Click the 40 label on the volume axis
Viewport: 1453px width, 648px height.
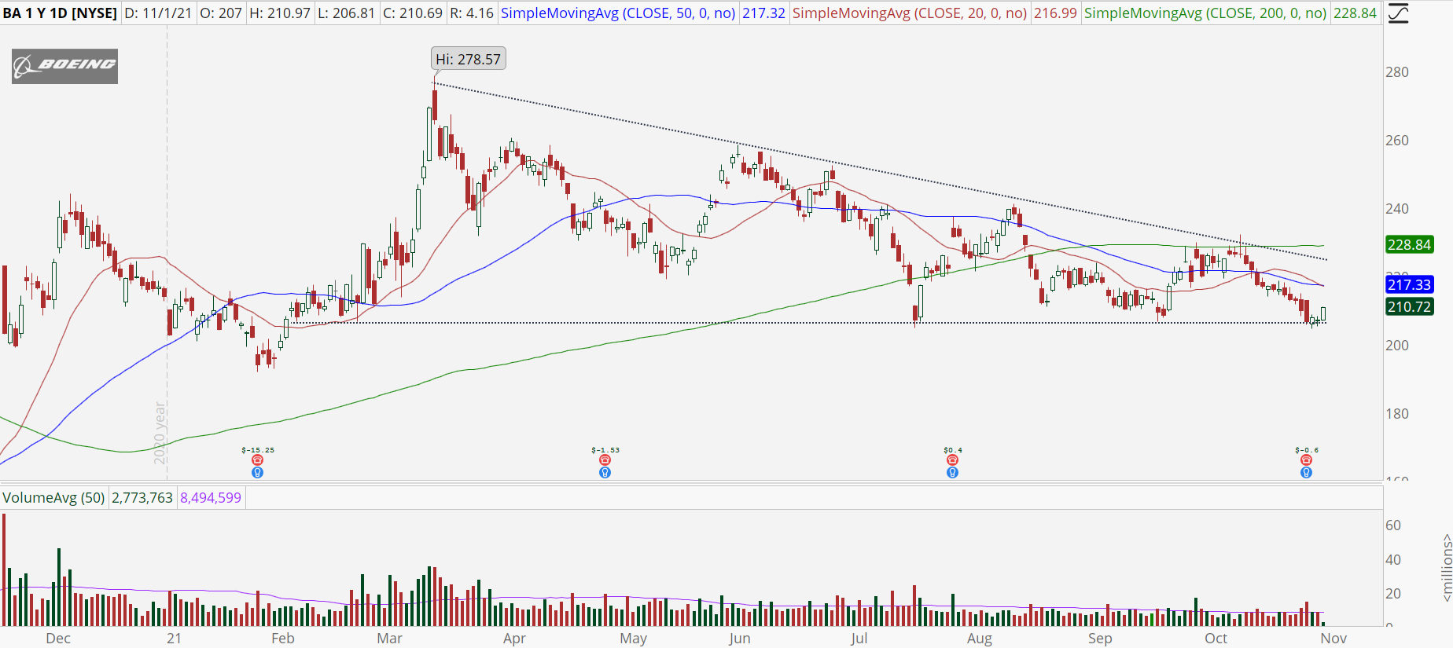pyautogui.click(x=1393, y=560)
